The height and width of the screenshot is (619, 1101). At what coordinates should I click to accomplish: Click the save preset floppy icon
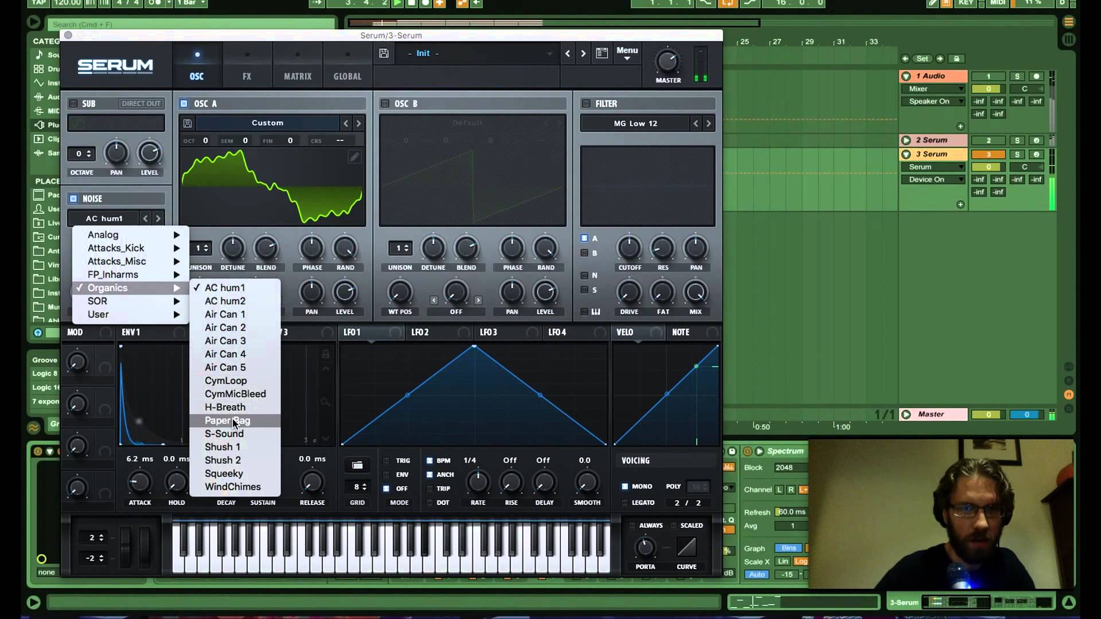[384, 53]
